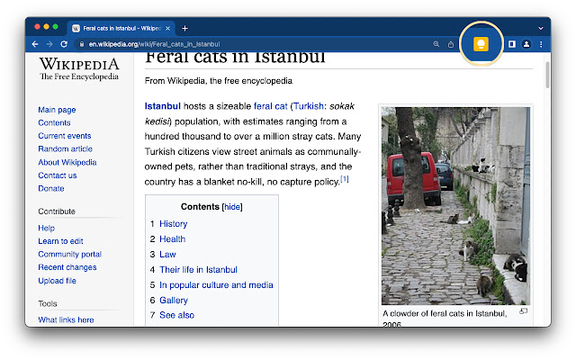Toggle the browser side panel icon

[511, 43]
